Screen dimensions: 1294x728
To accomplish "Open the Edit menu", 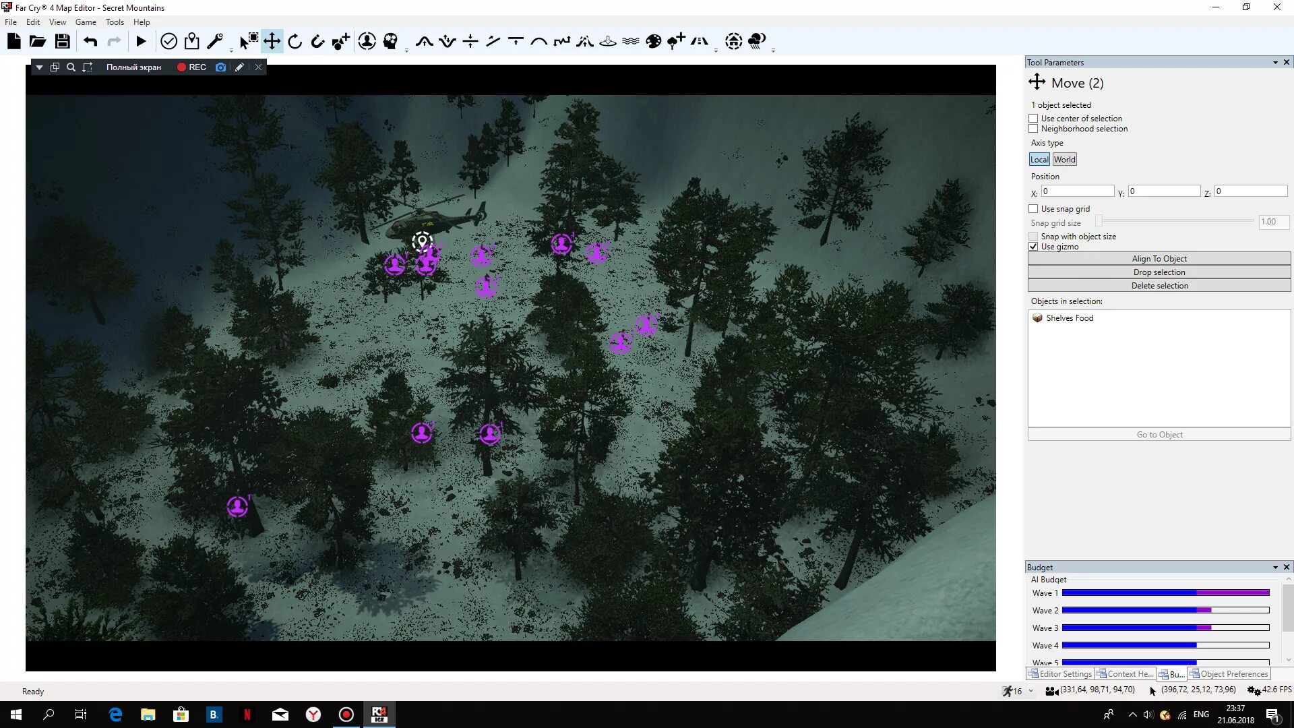I will click(33, 22).
